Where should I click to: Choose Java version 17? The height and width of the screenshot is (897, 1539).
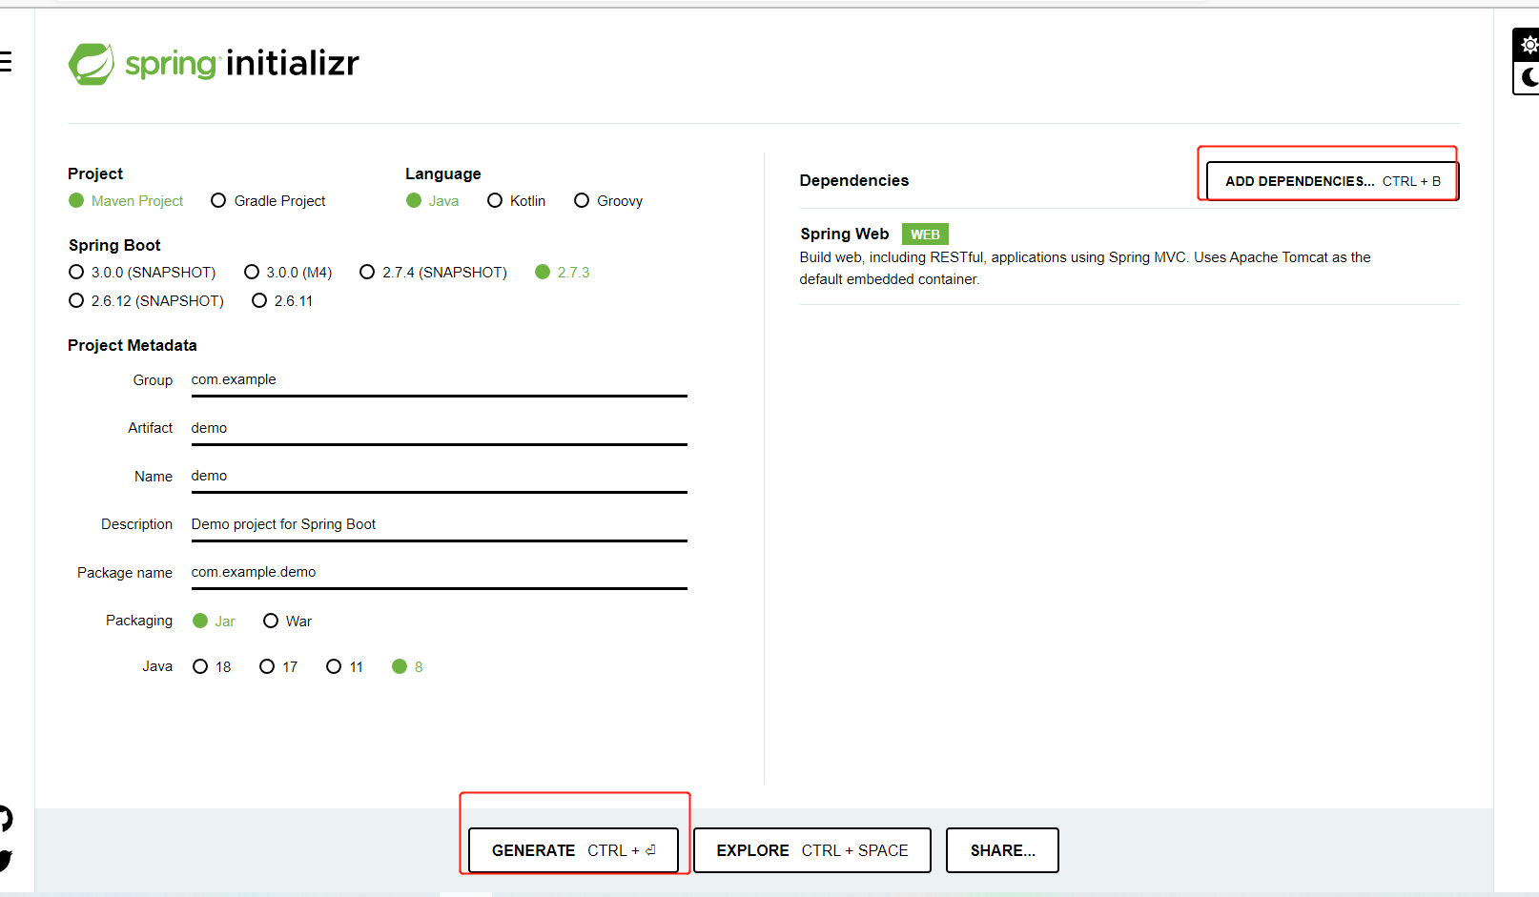tap(267, 667)
